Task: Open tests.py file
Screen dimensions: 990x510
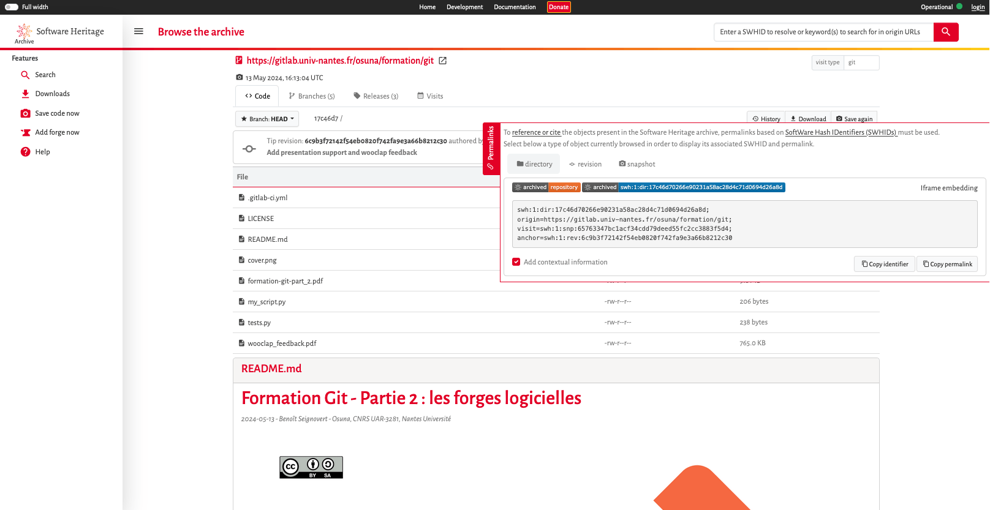Action: tap(259, 323)
